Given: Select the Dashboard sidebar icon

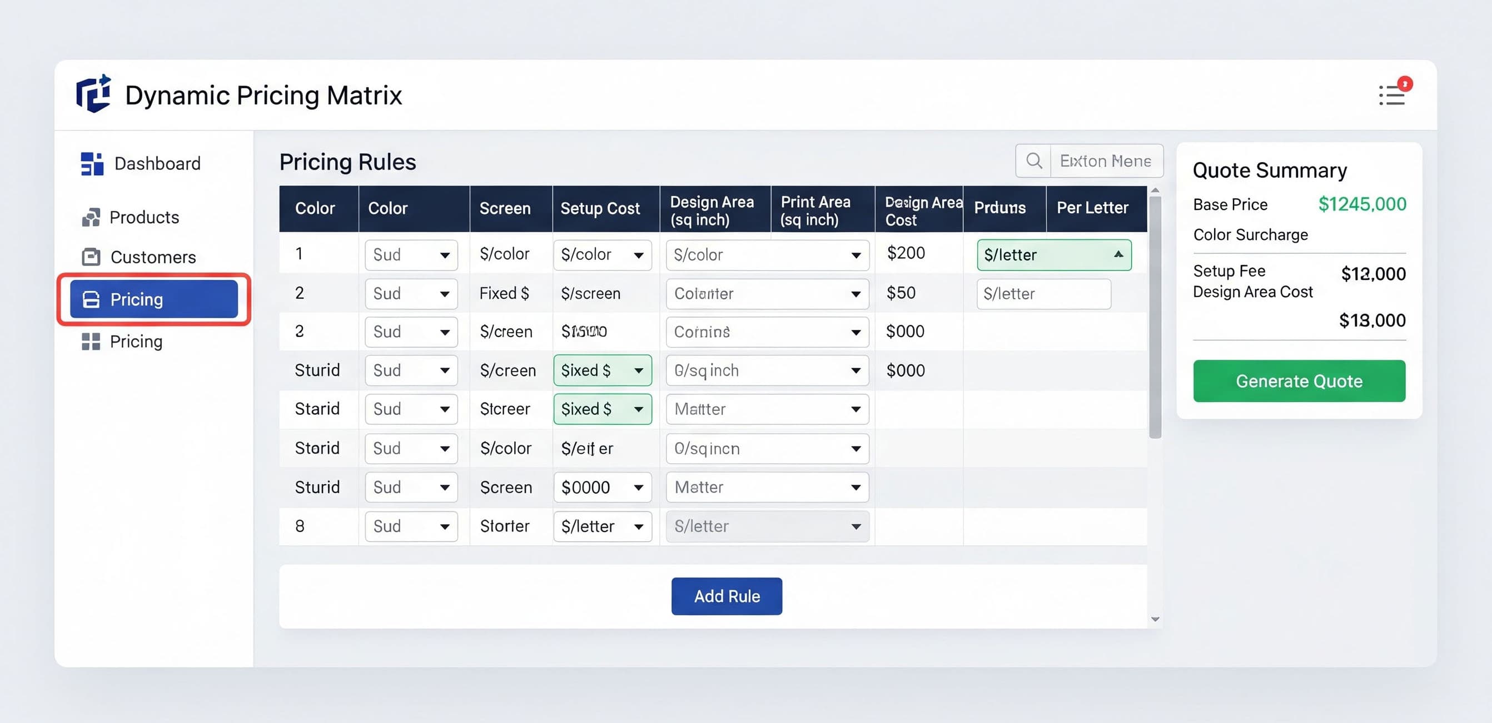Looking at the screenshot, I should click(91, 164).
